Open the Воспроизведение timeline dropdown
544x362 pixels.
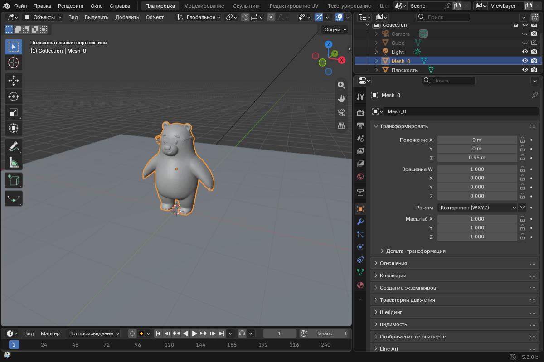click(x=93, y=333)
